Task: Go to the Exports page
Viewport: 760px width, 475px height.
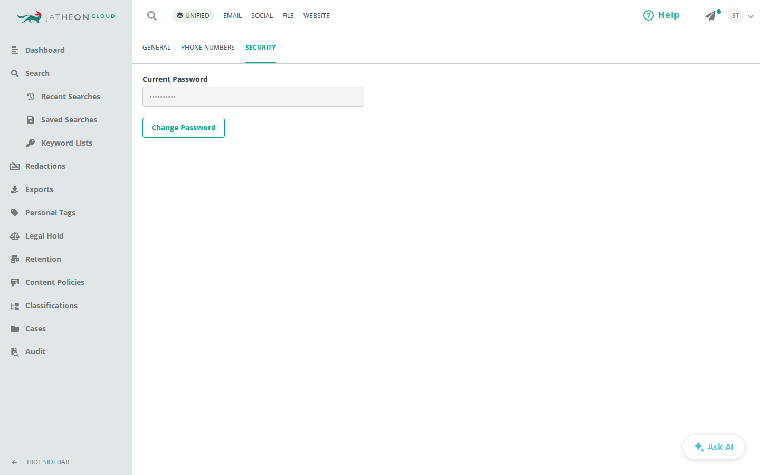Action: point(39,189)
